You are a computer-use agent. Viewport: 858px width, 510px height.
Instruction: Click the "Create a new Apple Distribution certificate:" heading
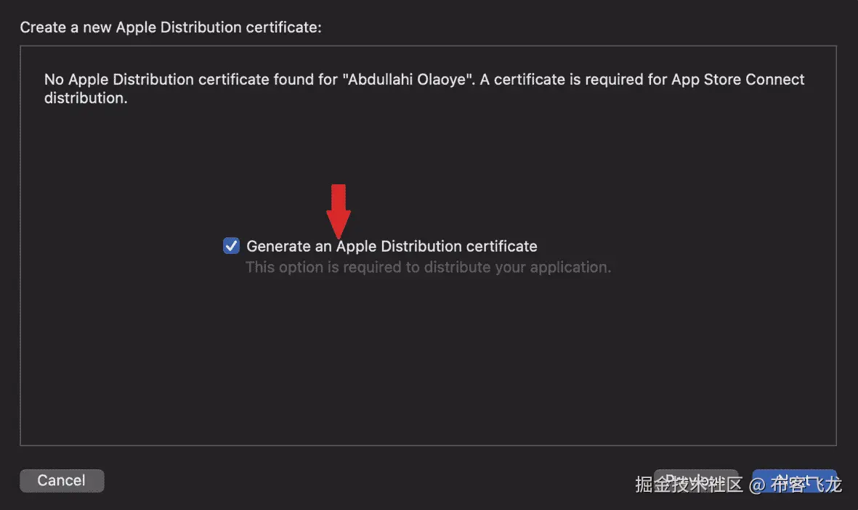click(171, 28)
